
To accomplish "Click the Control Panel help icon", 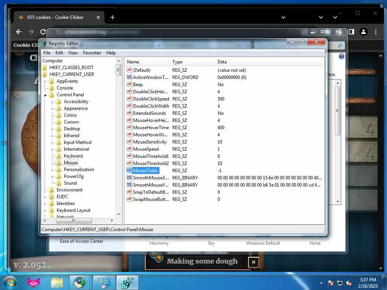I will pos(341,57).
